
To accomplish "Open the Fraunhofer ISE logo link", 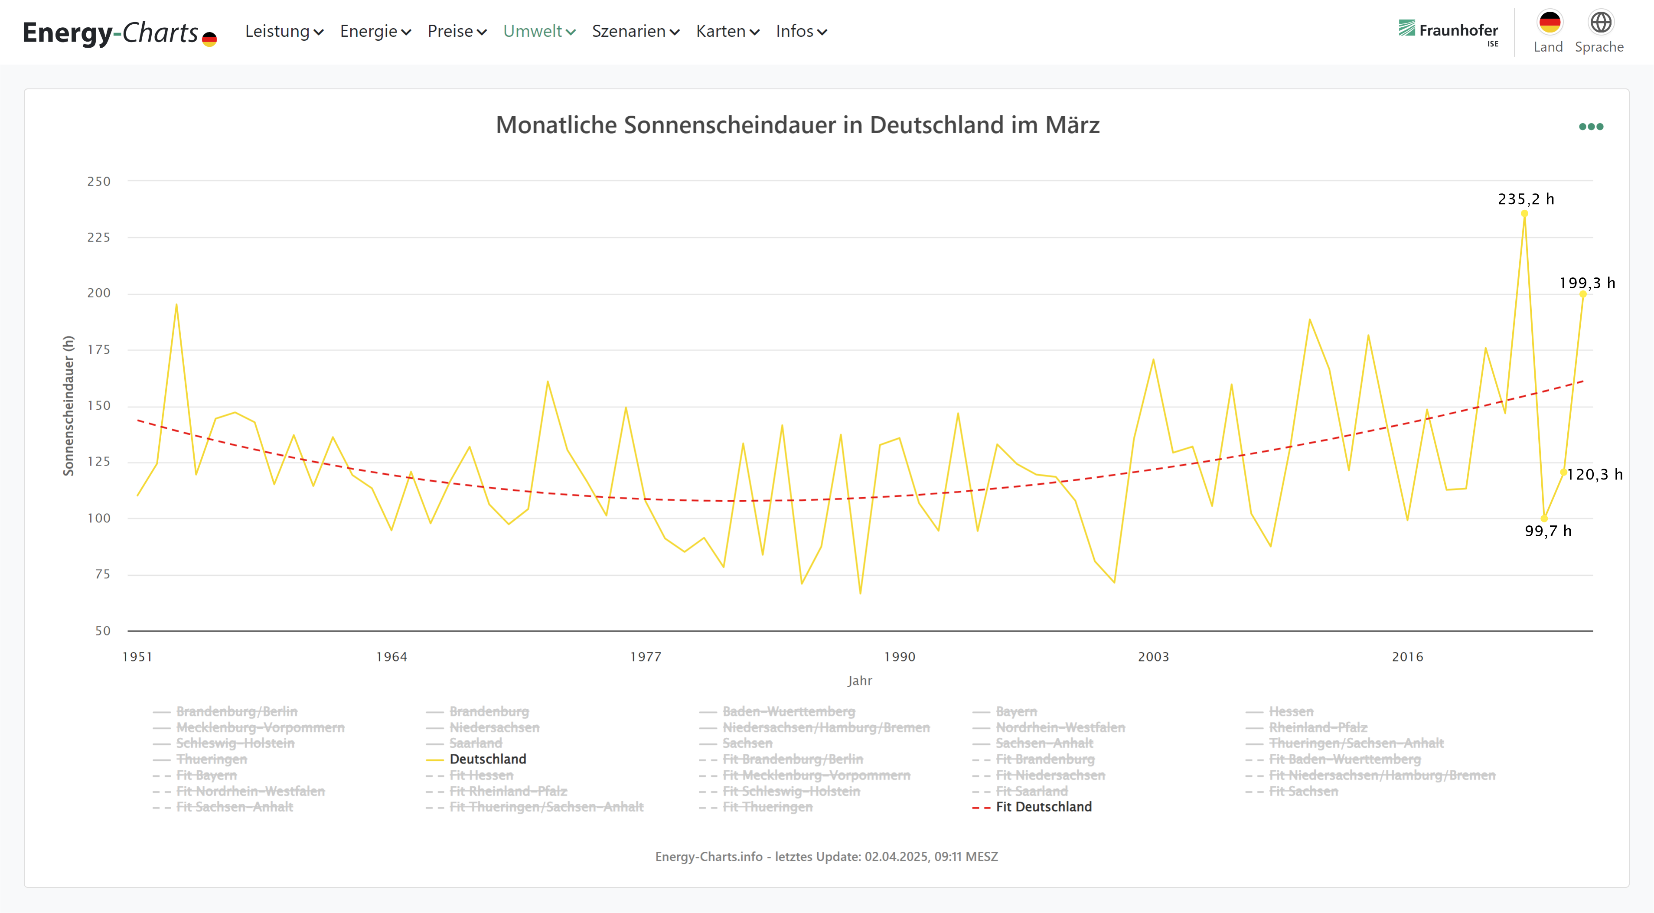I will [1448, 32].
